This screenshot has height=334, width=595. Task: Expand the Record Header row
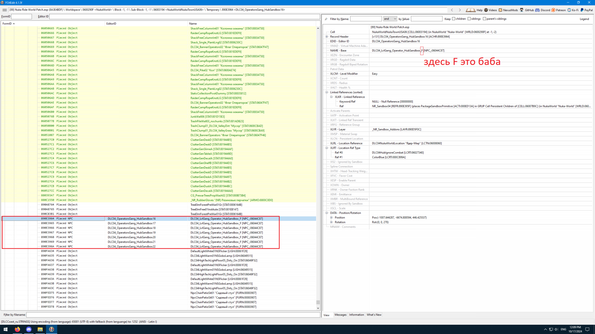pos(327,36)
